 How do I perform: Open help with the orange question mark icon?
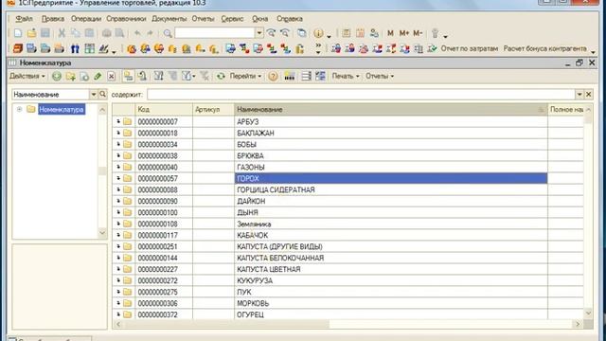(273, 76)
